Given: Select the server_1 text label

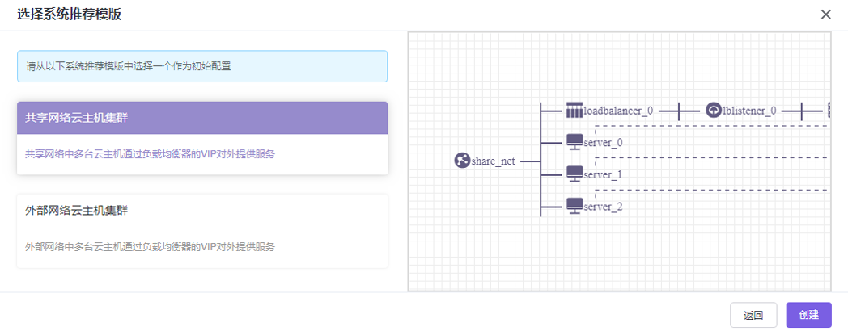Looking at the screenshot, I should [x=603, y=174].
